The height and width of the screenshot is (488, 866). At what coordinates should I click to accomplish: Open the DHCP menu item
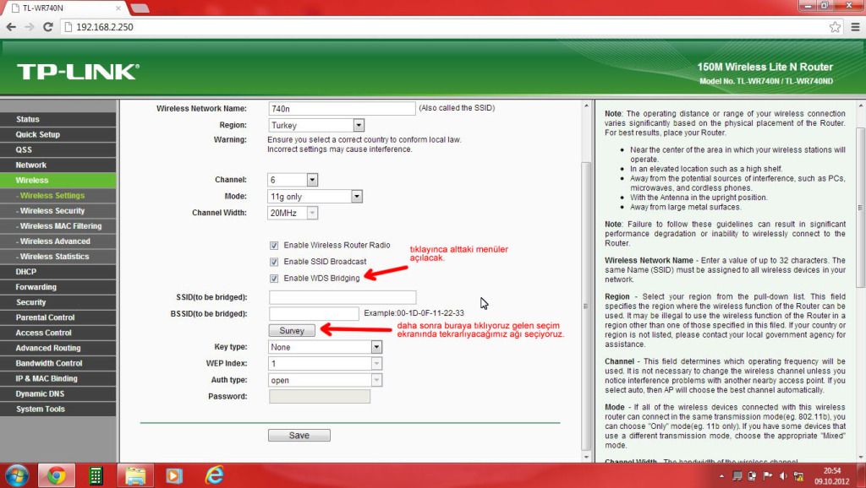tap(58, 272)
